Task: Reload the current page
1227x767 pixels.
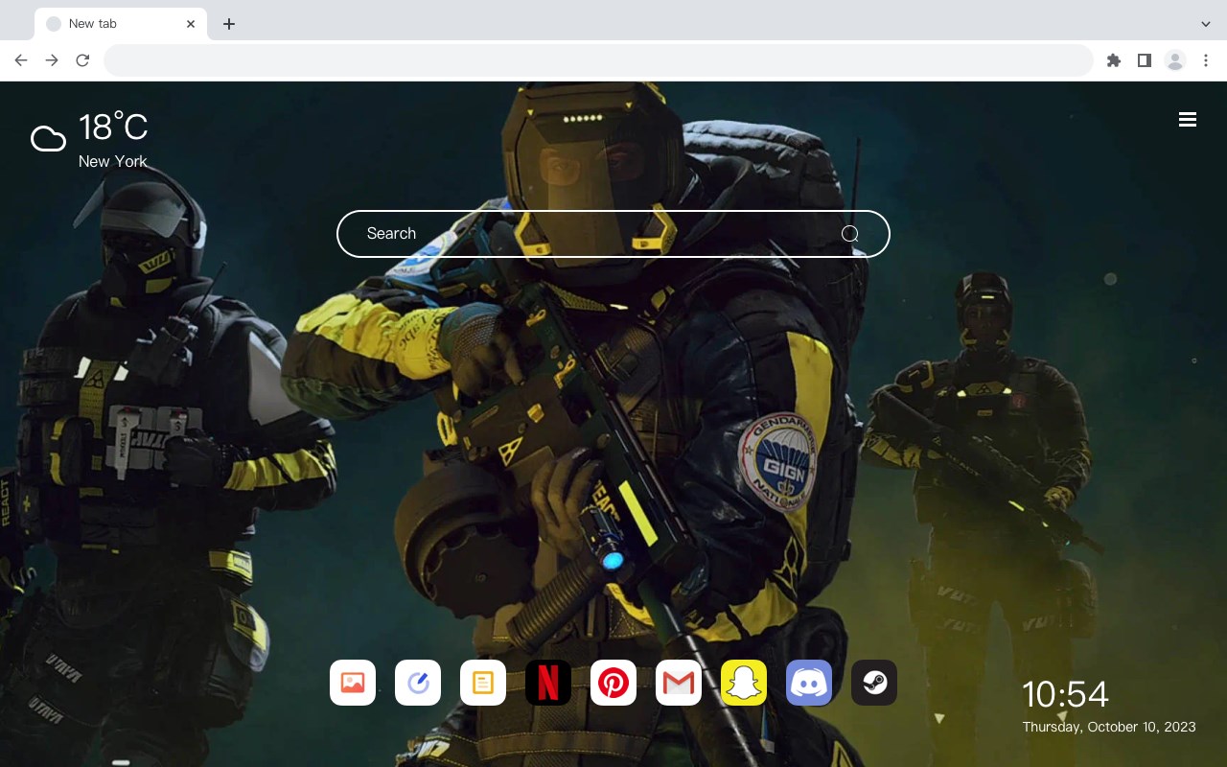Action: 82,60
